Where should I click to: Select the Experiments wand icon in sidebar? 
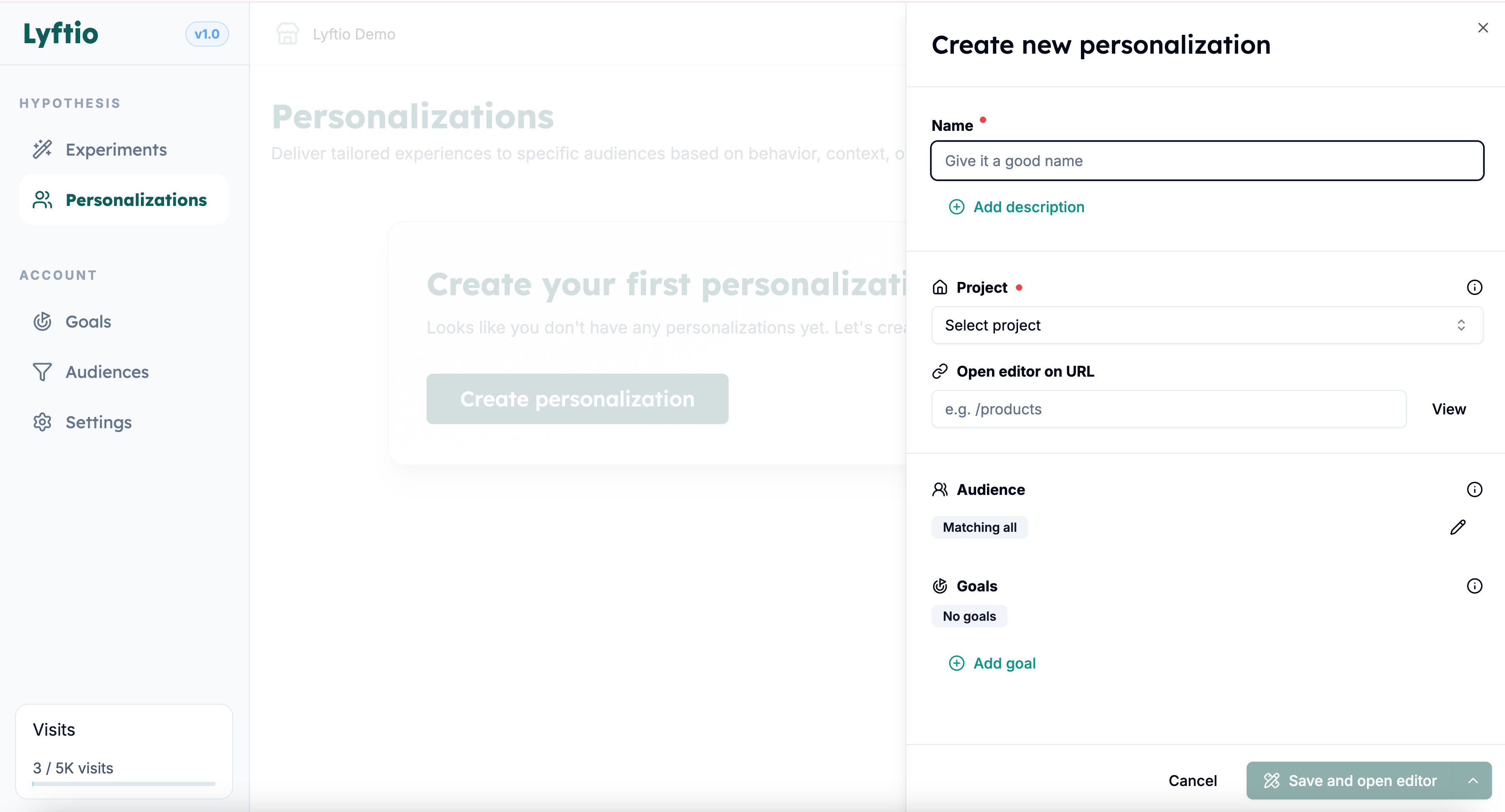click(x=42, y=150)
